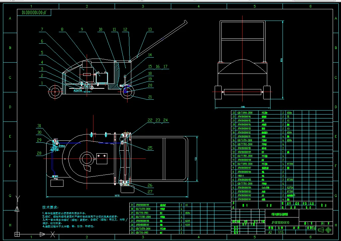Select JF0010000113 code in parts list row 19
This screenshot has width=341, height=241.
tap(244, 128)
